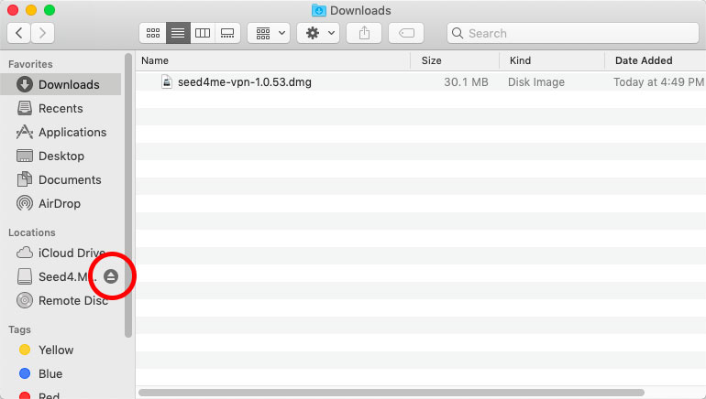Go back with the left arrow button

click(20, 33)
